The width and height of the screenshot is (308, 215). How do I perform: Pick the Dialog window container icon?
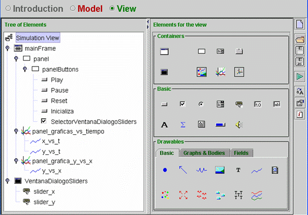[164, 72]
